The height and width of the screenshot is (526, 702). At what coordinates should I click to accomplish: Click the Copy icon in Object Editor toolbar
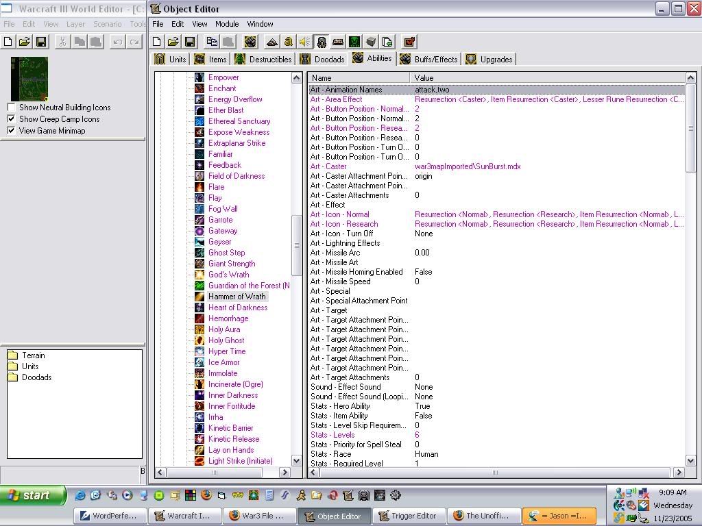point(212,42)
